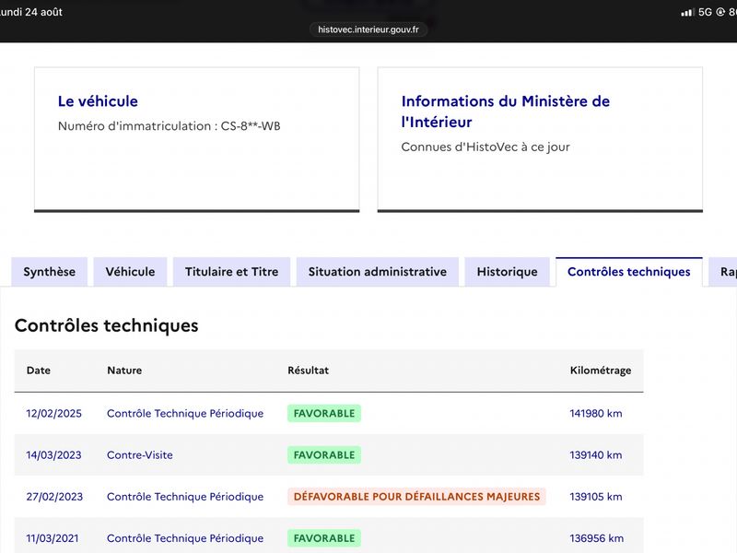Tap the histovec.interieur.gouv.fr address bar
This screenshot has height=553, width=737.
[x=368, y=29]
